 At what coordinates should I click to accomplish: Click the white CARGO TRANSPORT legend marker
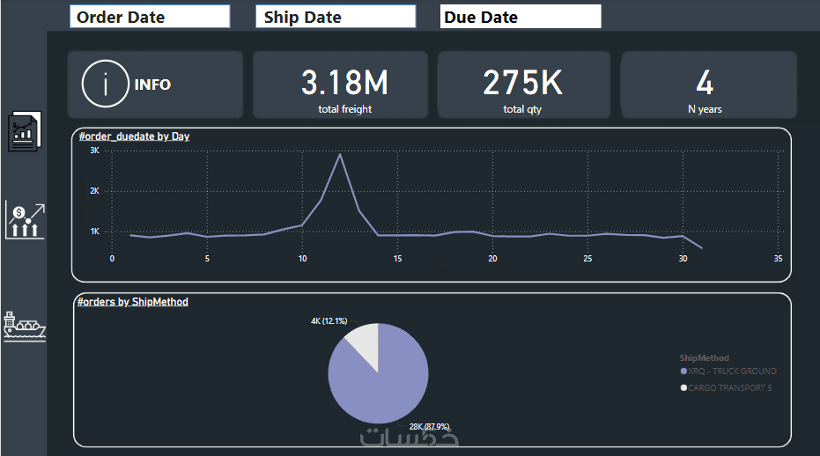coord(683,388)
